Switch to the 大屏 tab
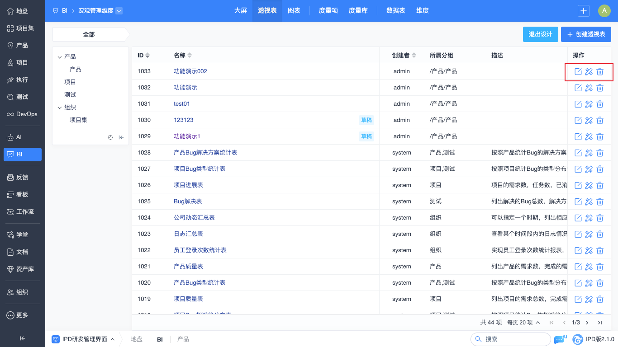 click(x=240, y=11)
